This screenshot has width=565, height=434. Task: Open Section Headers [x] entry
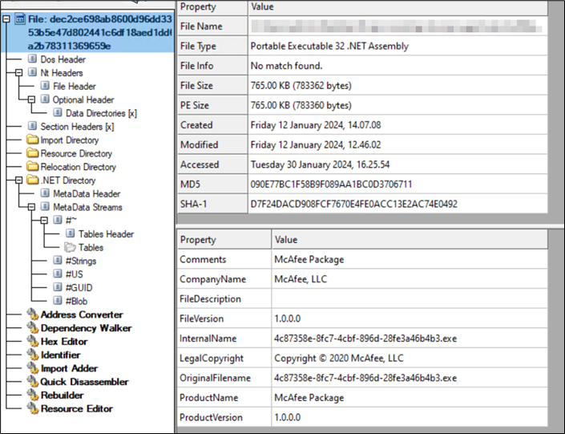(77, 127)
